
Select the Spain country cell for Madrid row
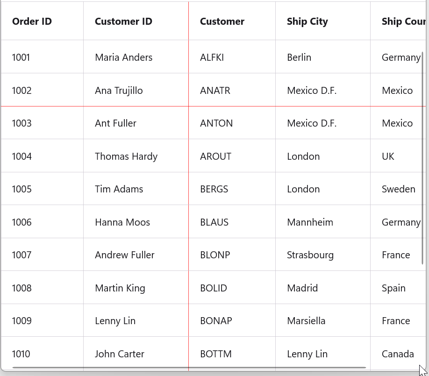click(x=393, y=288)
